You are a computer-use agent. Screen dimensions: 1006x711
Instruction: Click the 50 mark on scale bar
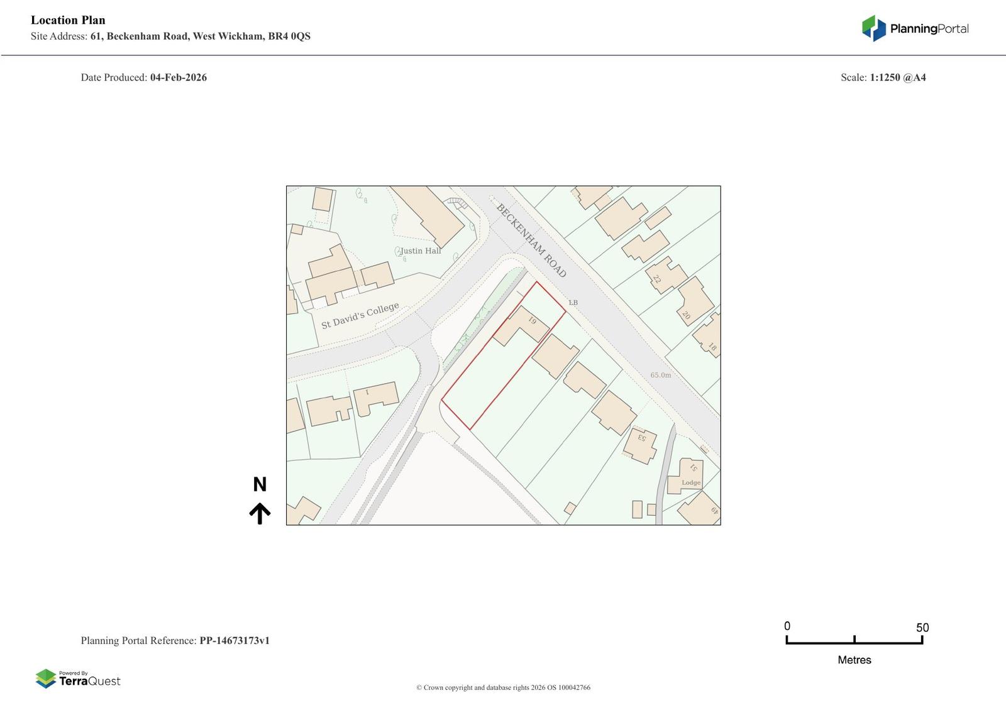click(922, 627)
